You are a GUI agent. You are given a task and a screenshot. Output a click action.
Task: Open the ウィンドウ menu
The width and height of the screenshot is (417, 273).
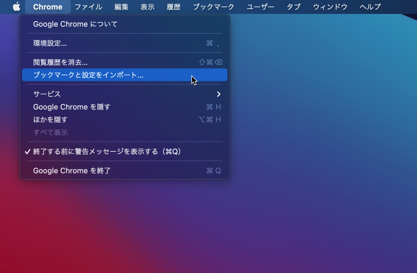330,7
